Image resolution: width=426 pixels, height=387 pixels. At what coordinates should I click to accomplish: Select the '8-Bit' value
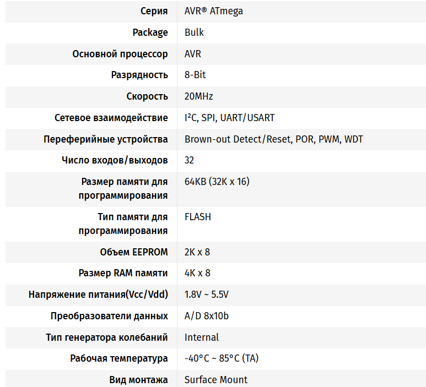[x=195, y=75]
